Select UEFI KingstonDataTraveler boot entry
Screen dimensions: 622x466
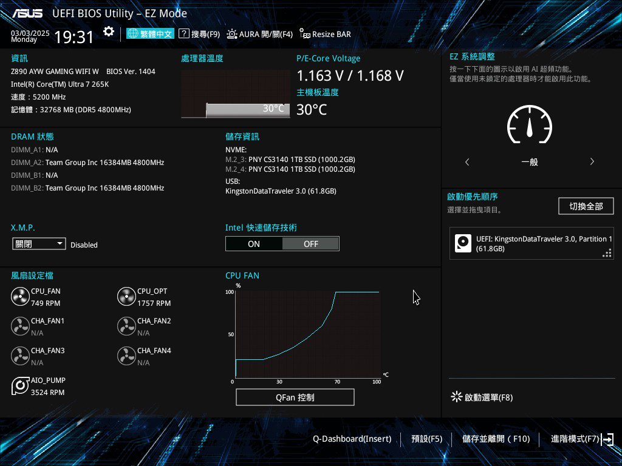(531, 244)
